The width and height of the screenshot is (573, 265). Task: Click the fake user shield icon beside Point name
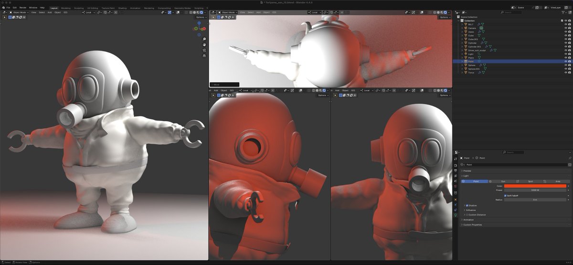click(569, 164)
